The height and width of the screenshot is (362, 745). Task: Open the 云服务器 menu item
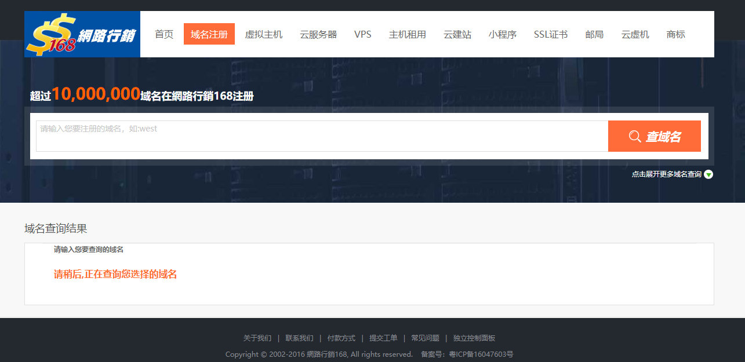(318, 34)
